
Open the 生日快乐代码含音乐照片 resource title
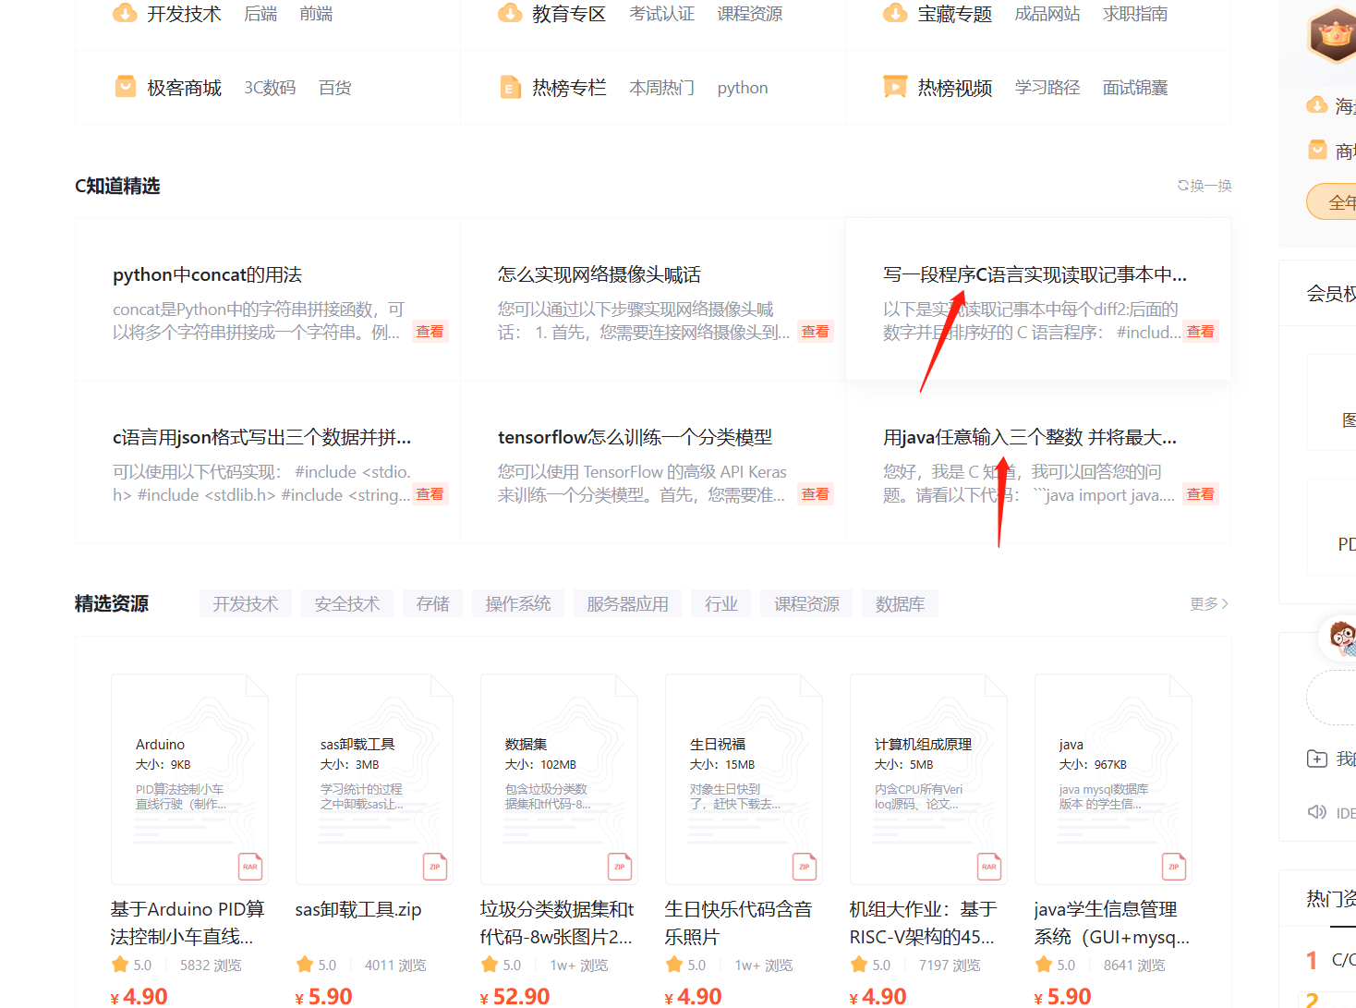point(739,923)
